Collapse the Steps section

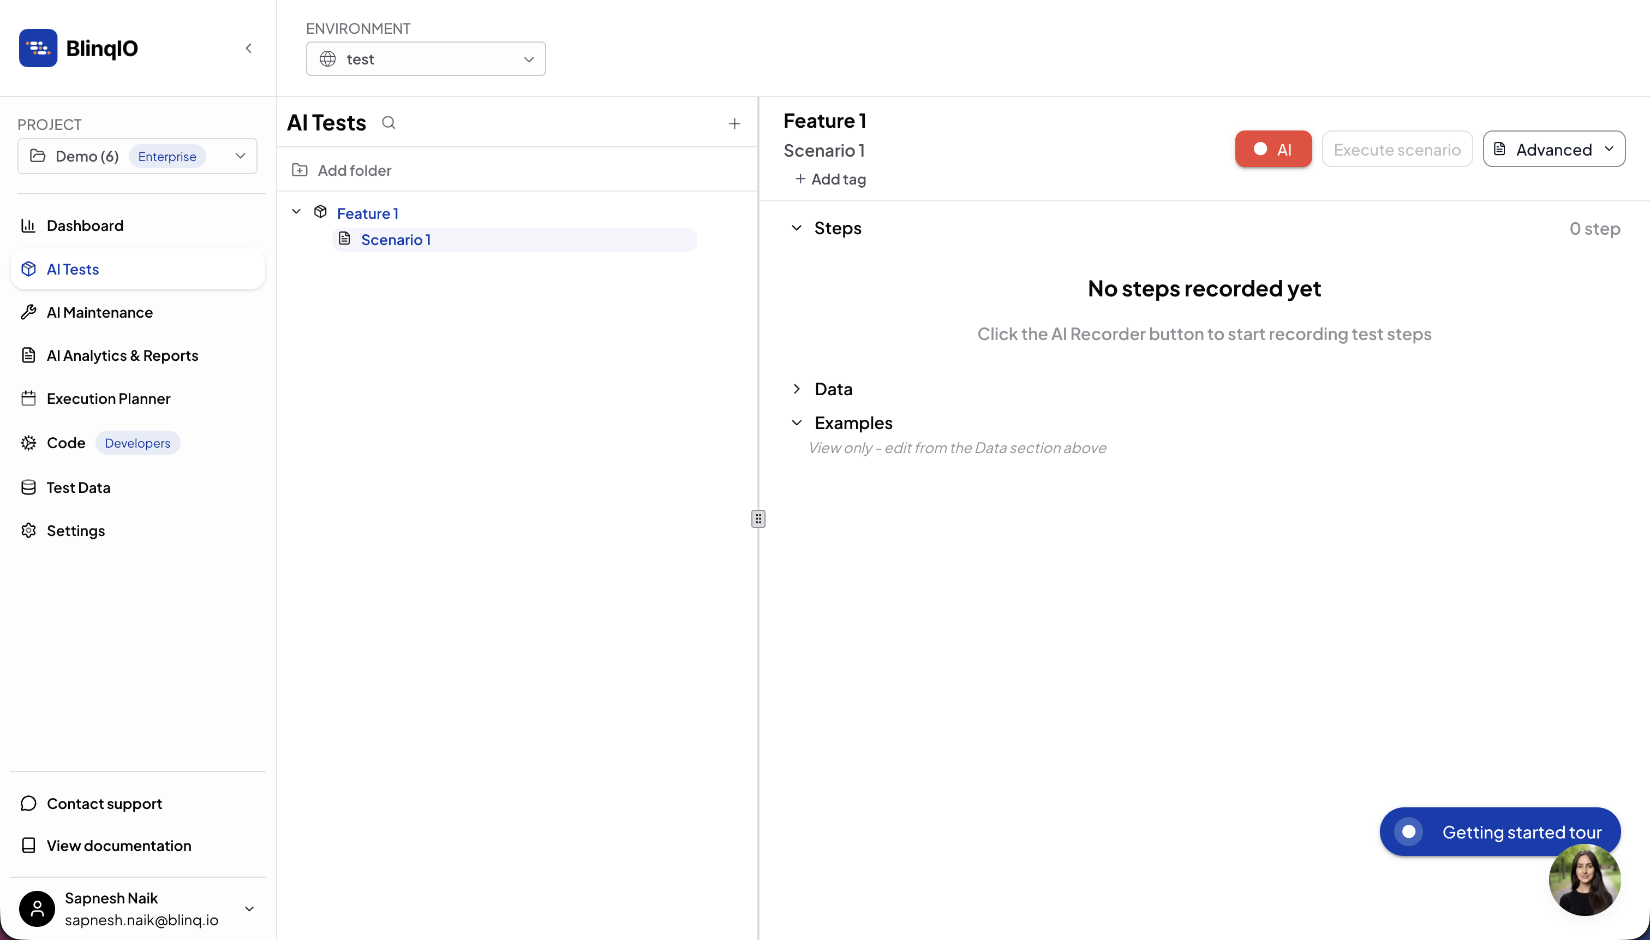pos(797,228)
